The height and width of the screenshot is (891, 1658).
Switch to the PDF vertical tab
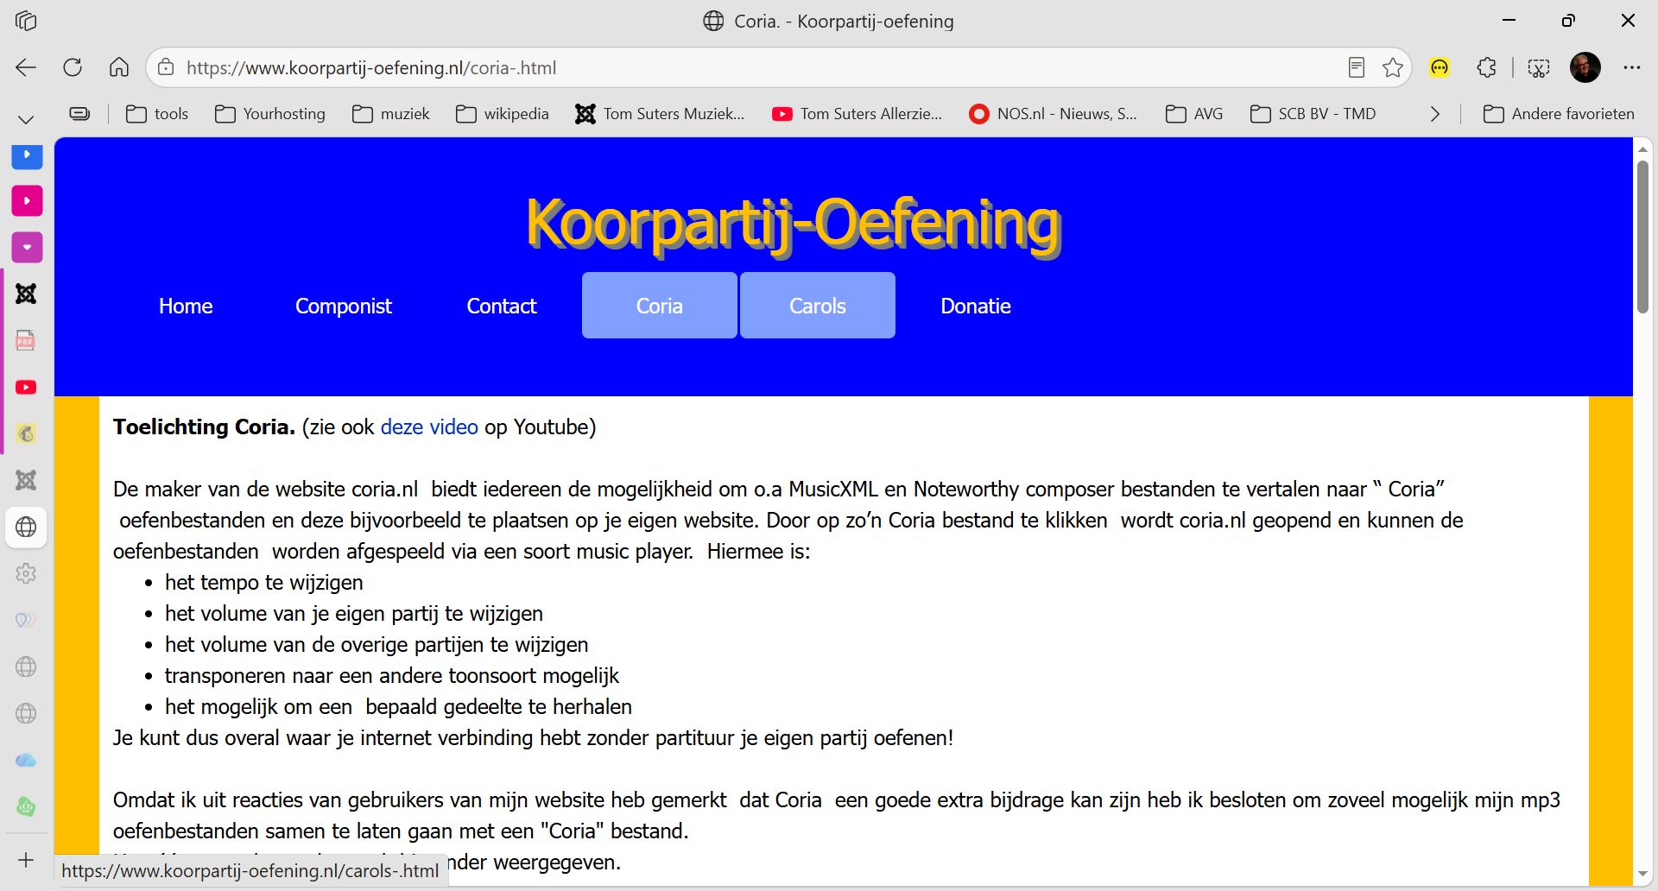tap(27, 341)
